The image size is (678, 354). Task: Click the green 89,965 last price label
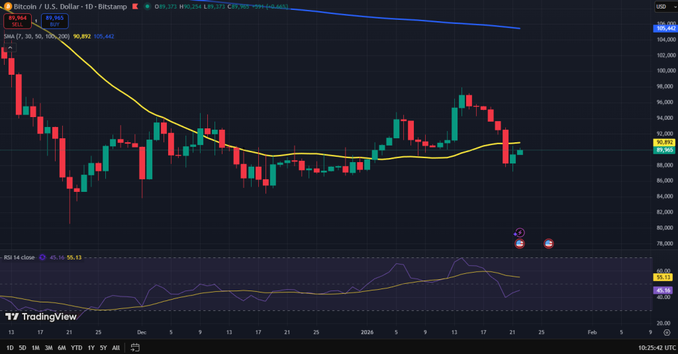665,150
